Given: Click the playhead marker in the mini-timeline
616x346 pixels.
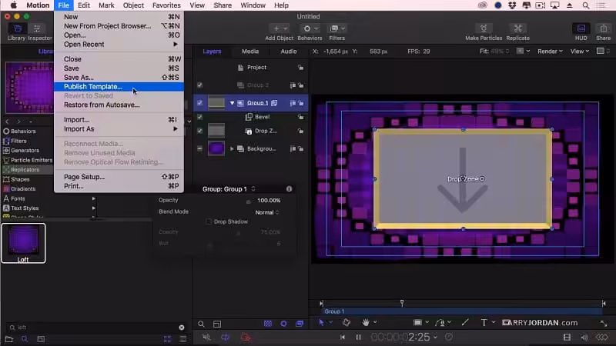Looking at the screenshot, I should 402,303.
